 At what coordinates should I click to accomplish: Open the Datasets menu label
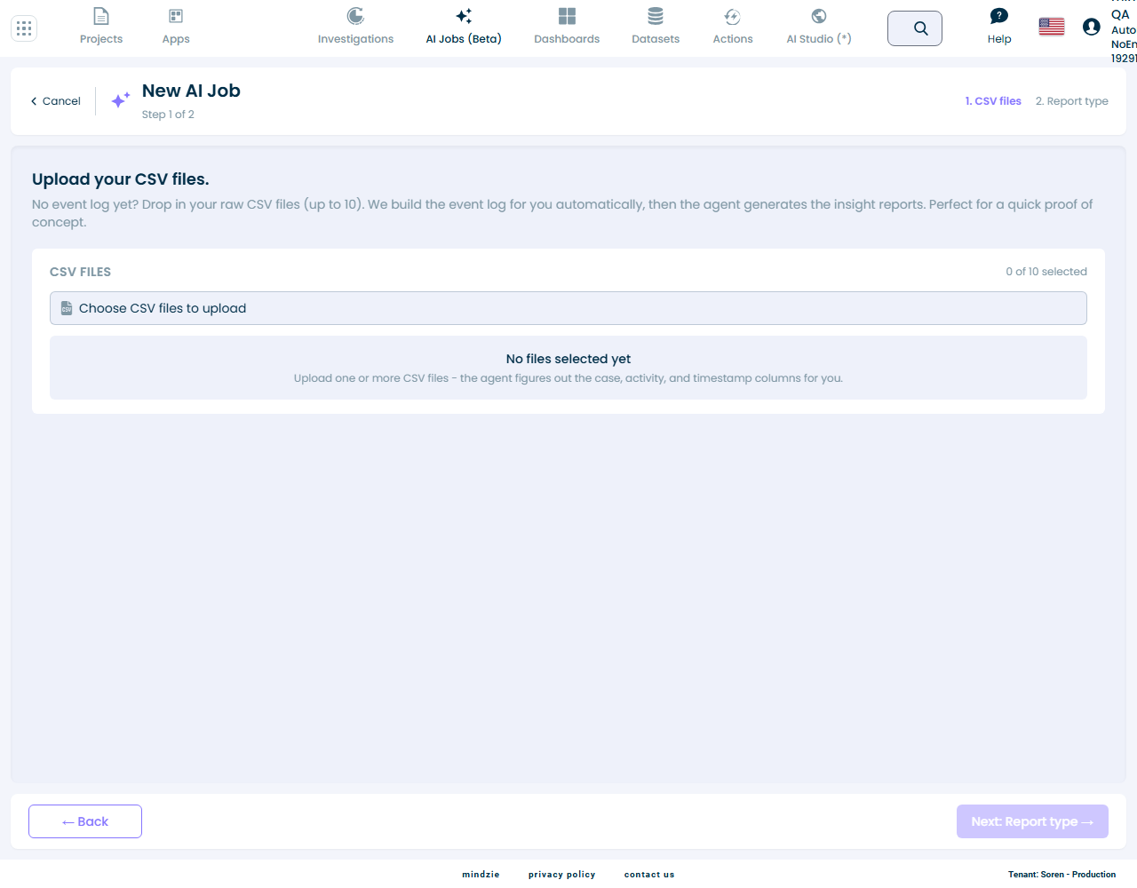(x=656, y=39)
